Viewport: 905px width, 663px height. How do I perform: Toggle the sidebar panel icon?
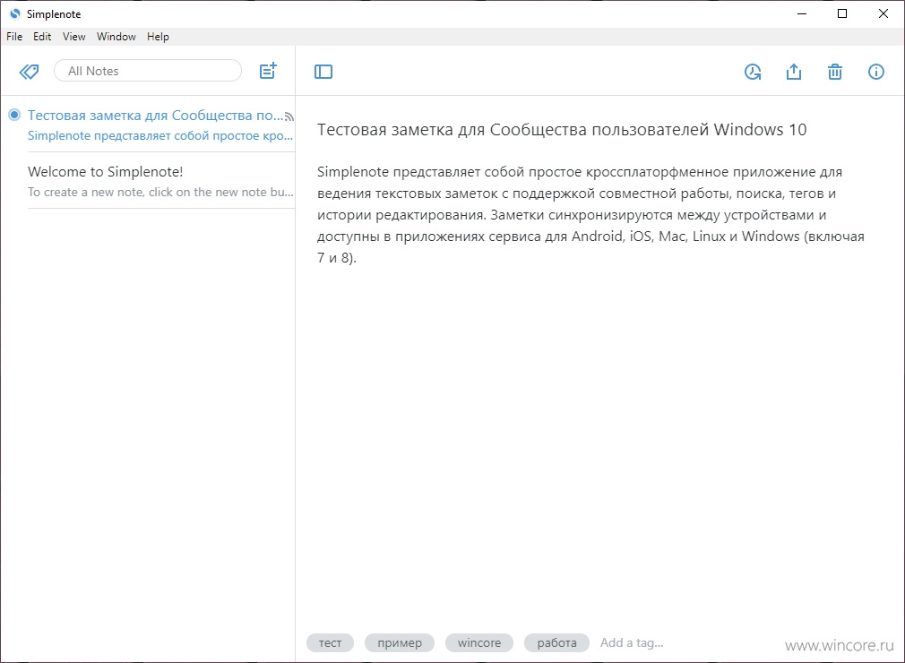323,72
